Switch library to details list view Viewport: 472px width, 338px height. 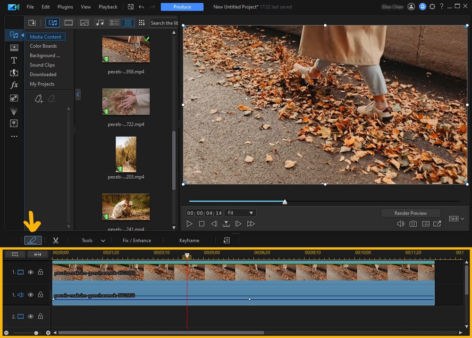point(114,23)
